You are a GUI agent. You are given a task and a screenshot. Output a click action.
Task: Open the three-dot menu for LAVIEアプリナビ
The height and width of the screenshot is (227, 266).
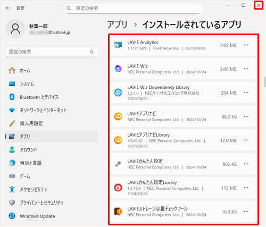click(x=246, y=116)
